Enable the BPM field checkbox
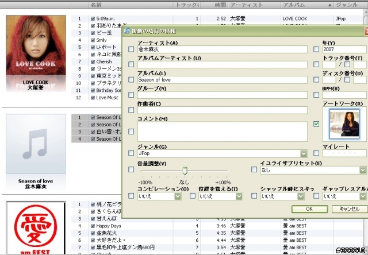Viewport: 368px width, 255px height. (316, 95)
